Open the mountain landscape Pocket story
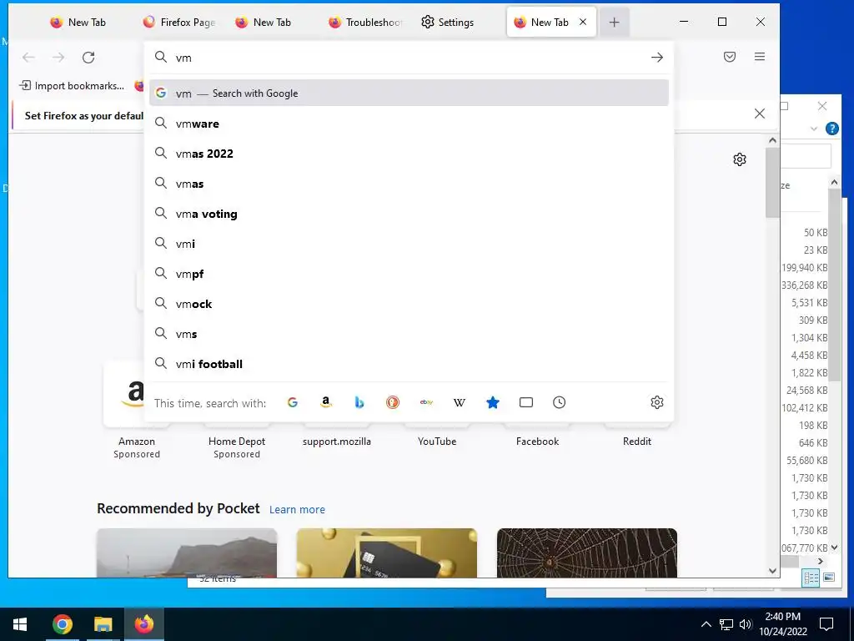Screen dimensions: 854x641 point(187,553)
